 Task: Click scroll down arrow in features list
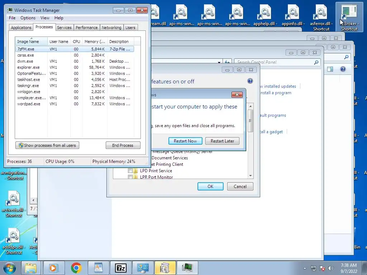[x=251, y=175]
